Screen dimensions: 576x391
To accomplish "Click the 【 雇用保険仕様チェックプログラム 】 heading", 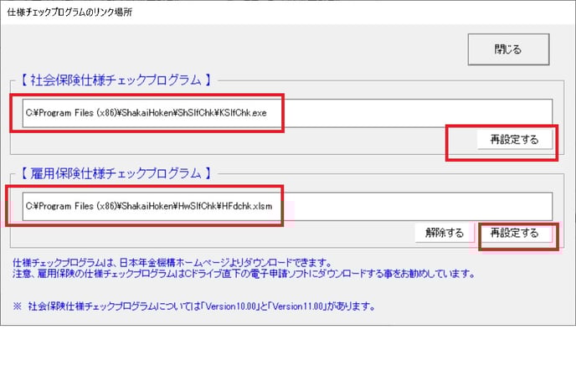I will point(116,173).
